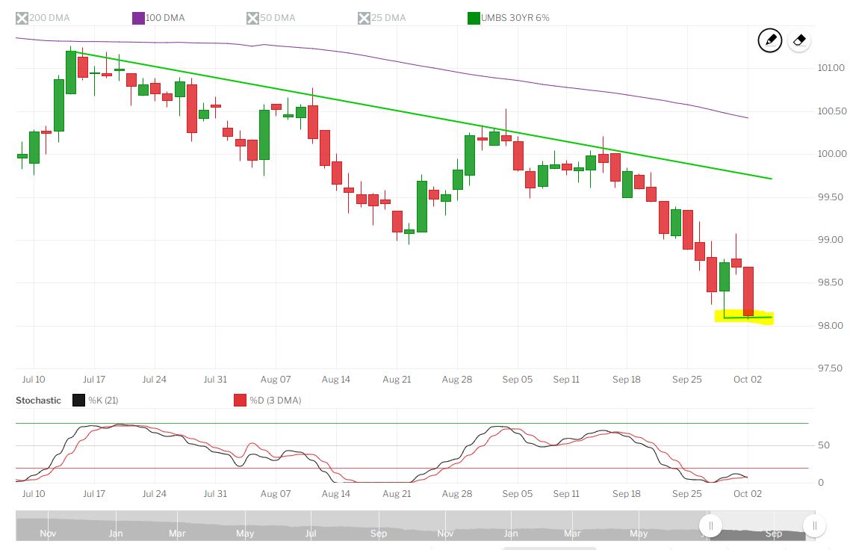Click the 100.50 price axis label
The height and width of the screenshot is (550, 850).
tap(832, 111)
